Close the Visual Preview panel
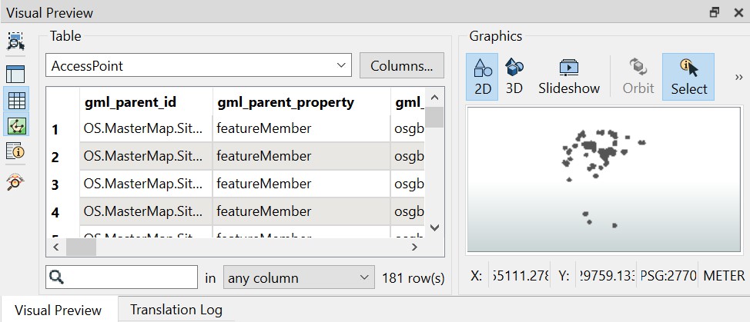Viewport: 750px width, 322px height. tap(738, 12)
